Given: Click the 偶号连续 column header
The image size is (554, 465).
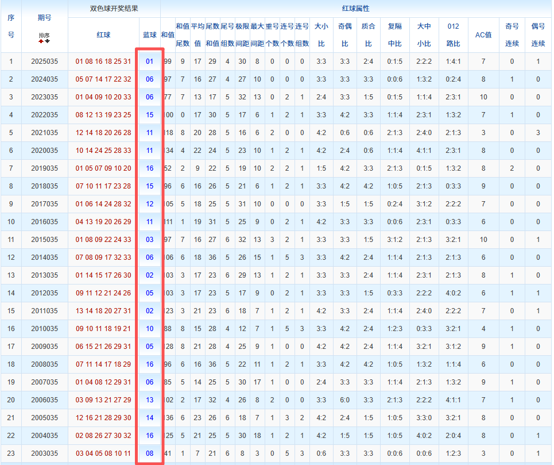Looking at the screenshot, I should [x=538, y=35].
